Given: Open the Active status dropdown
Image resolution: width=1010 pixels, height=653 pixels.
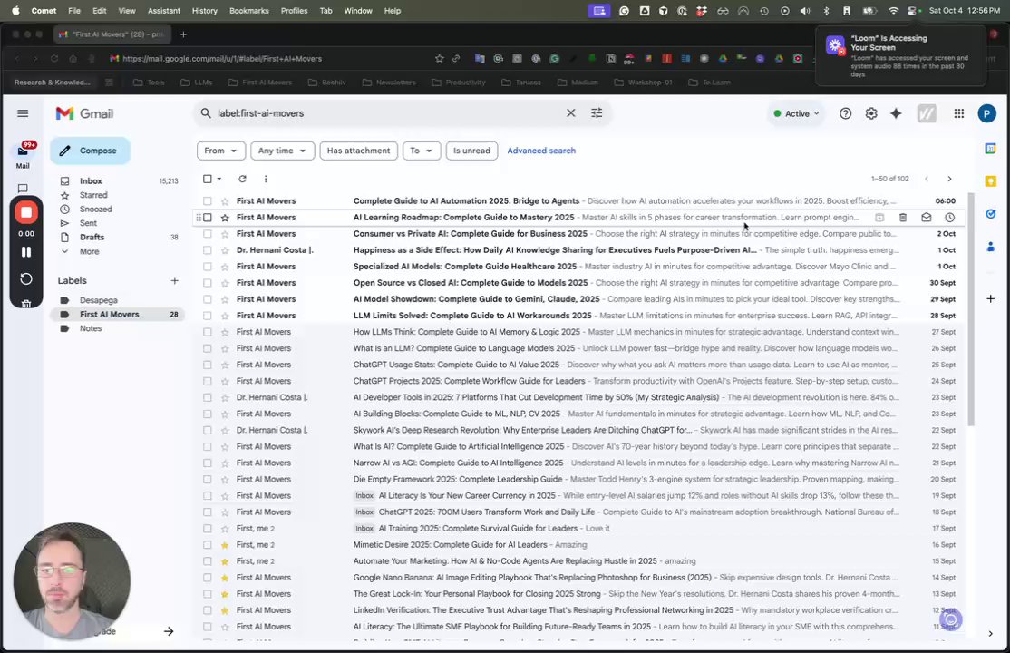Looking at the screenshot, I should (796, 113).
